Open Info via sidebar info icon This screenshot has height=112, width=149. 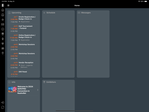click(x=3, y=29)
